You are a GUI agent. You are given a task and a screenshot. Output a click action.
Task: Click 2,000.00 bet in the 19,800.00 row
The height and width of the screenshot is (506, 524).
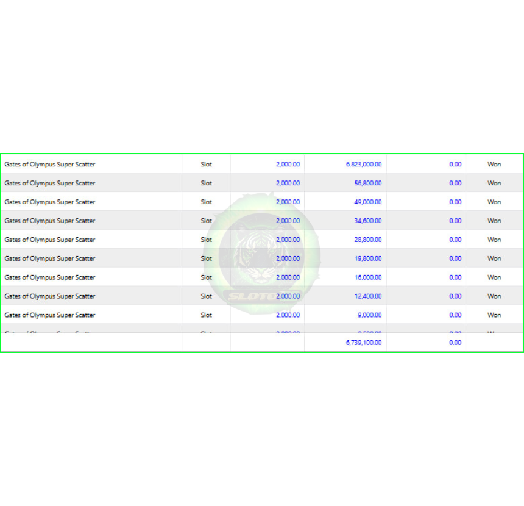(x=288, y=258)
